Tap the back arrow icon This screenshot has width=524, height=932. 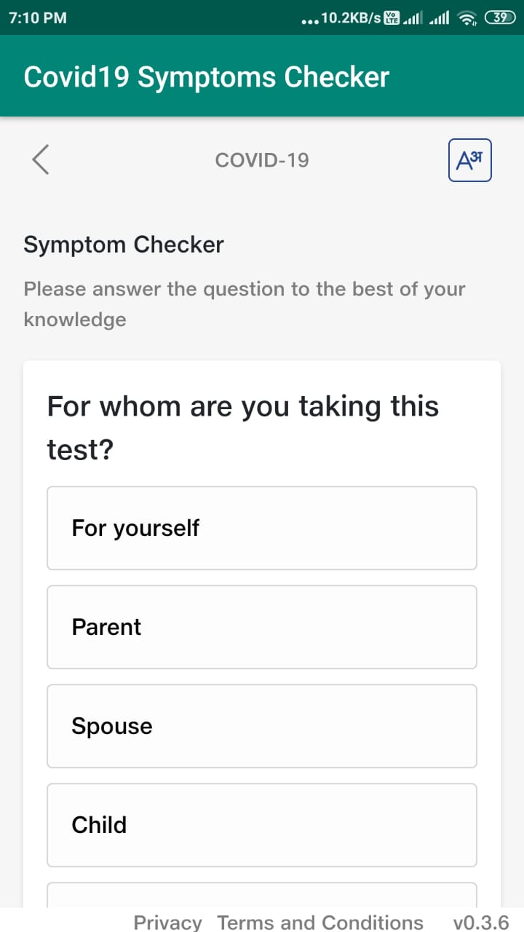(41, 159)
